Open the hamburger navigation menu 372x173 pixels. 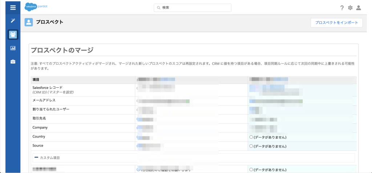(13, 8)
